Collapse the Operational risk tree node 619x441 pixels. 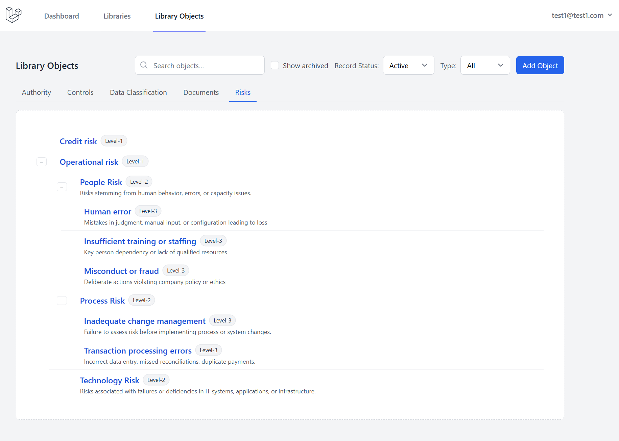pos(42,162)
